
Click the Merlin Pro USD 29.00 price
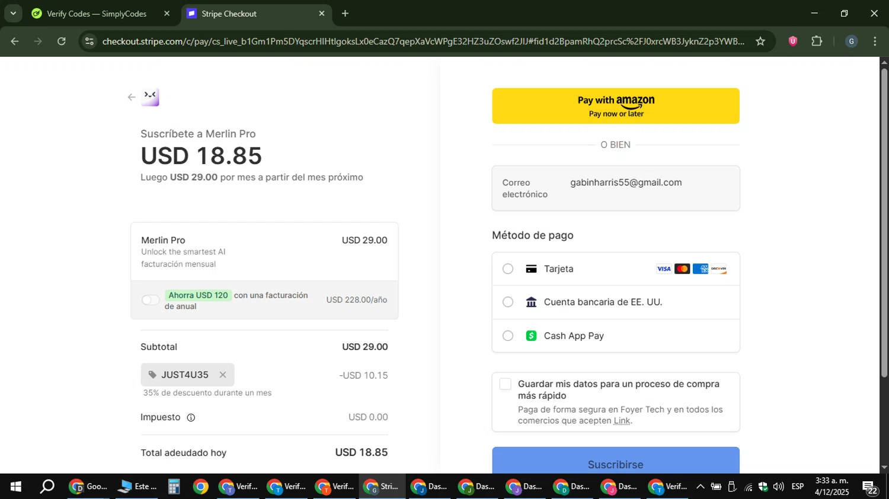(364, 240)
